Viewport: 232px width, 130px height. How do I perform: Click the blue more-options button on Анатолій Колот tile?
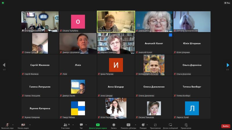point(171,35)
